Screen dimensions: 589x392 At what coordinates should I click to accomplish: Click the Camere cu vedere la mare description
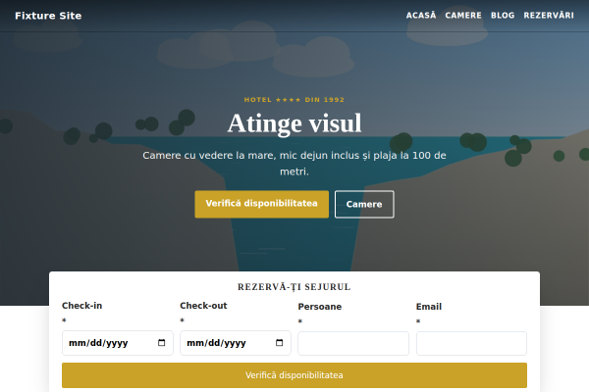click(294, 164)
